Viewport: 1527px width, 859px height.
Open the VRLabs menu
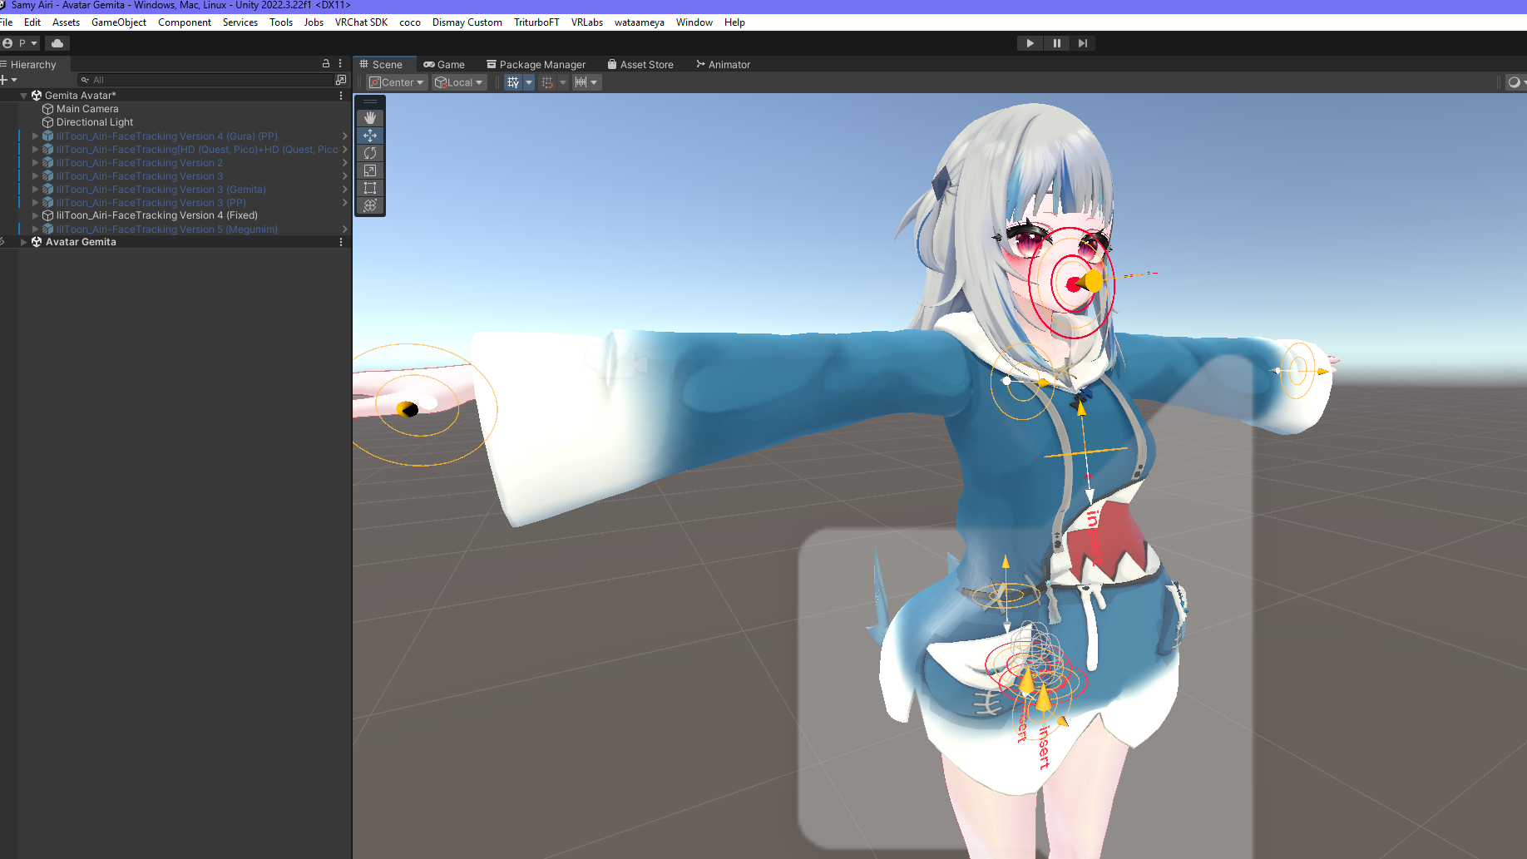click(x=587, y=22)
